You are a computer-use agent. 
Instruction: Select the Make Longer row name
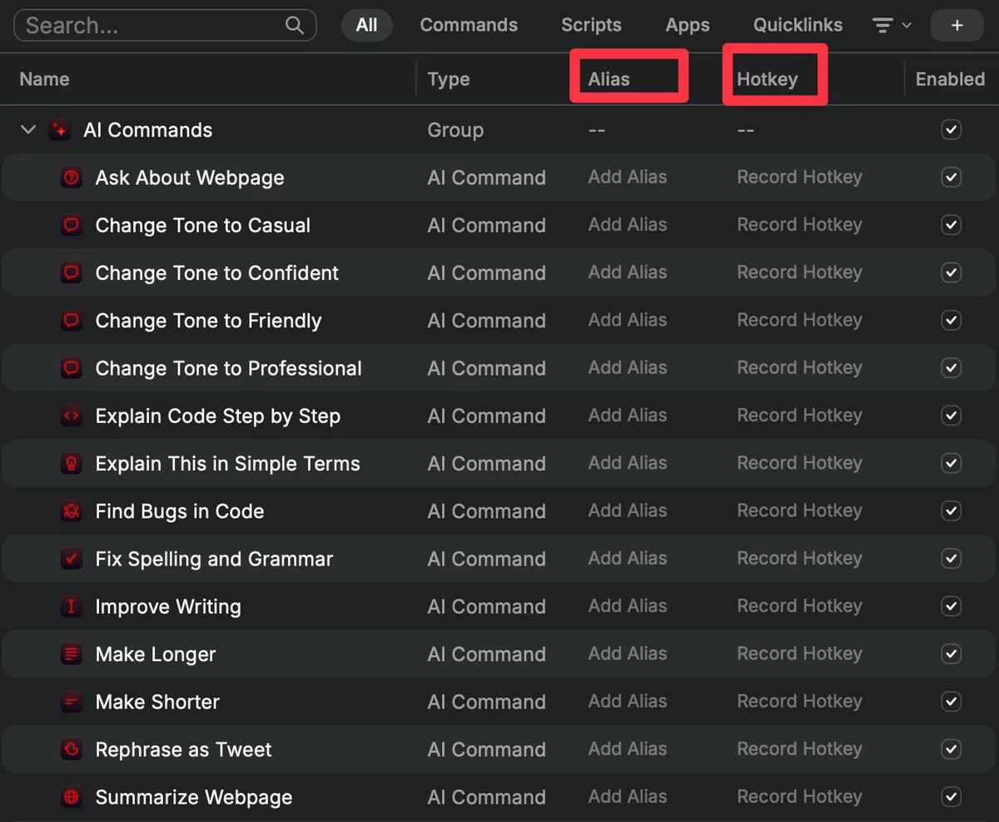click(x=156, y=655)
